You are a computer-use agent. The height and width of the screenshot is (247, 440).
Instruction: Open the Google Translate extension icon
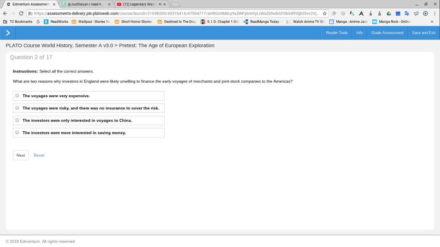point(407,14)
